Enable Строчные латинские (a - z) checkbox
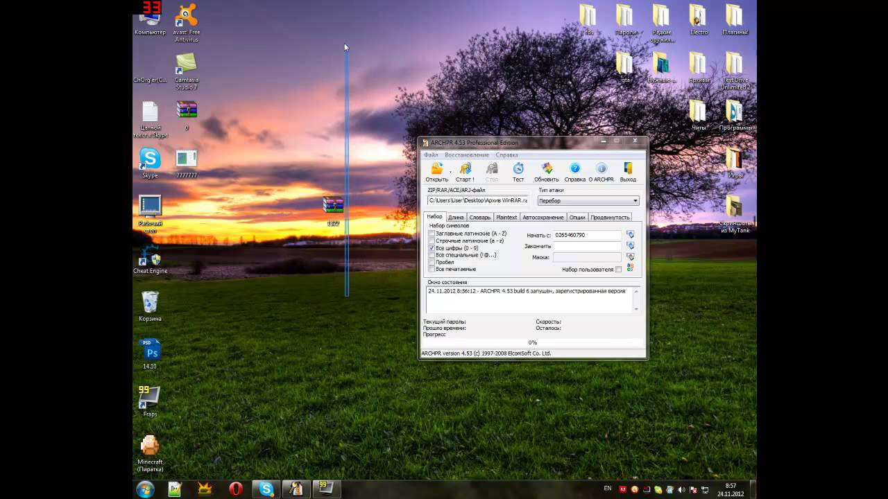Viewport: 888px width, 499px height. [x=432, y=240]
